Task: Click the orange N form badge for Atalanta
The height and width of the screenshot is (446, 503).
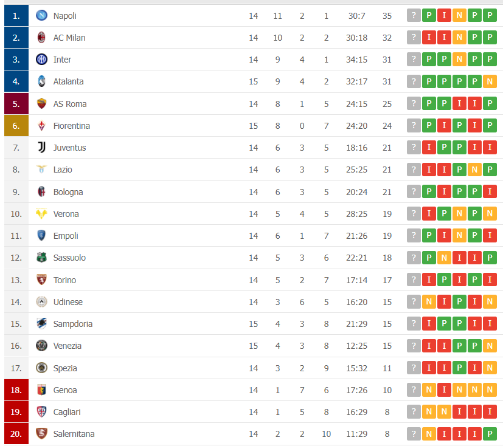Action: (x=490, y=81)
